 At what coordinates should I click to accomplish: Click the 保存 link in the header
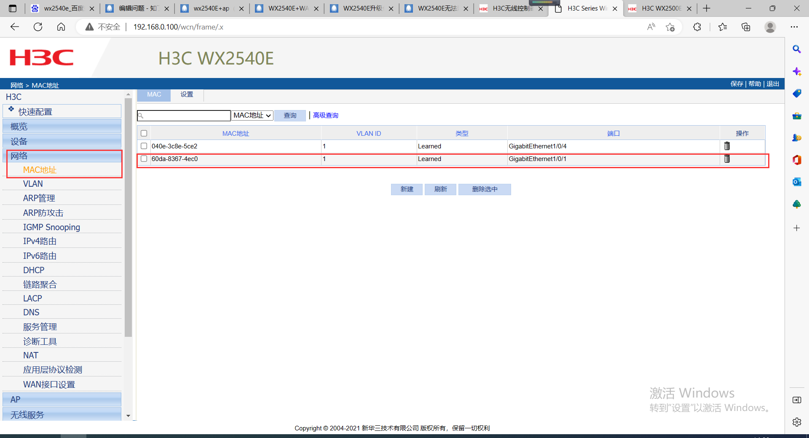737,84
